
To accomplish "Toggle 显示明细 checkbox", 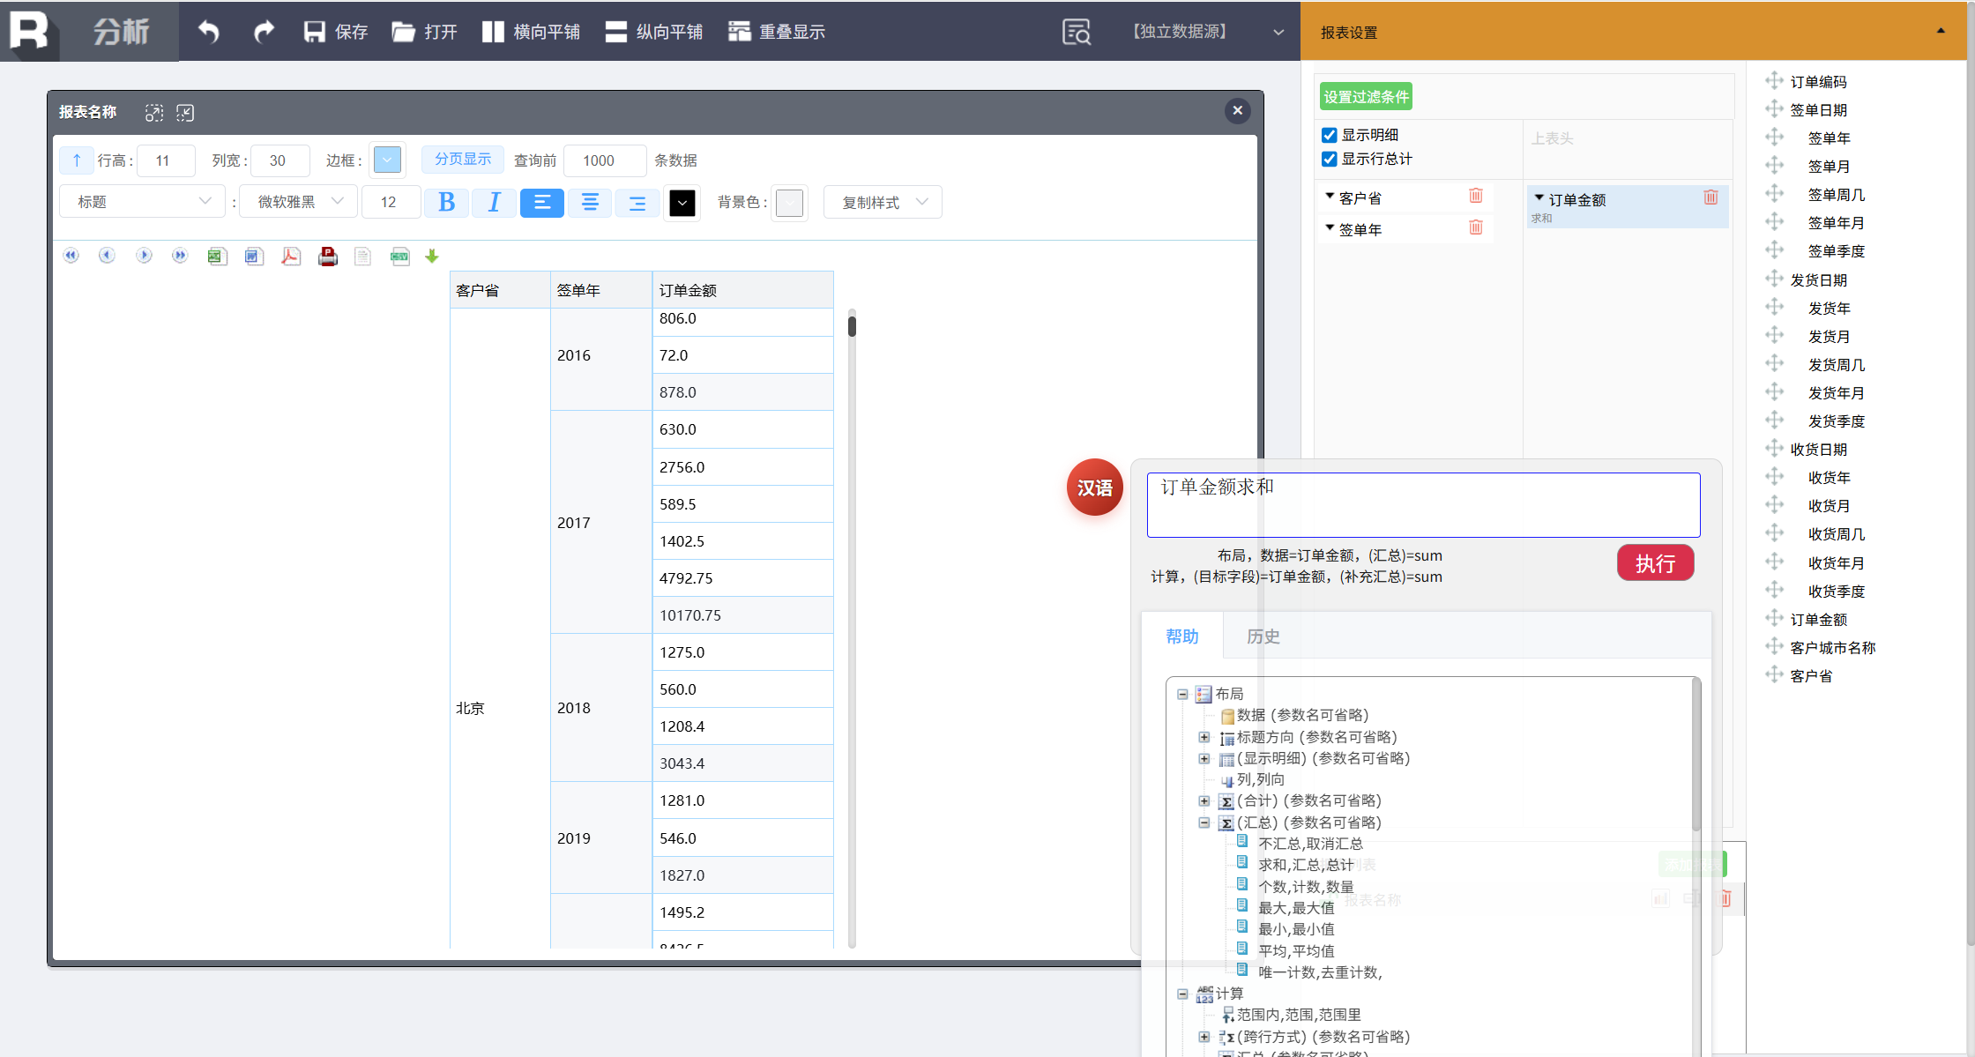I will pos(1330,135).
